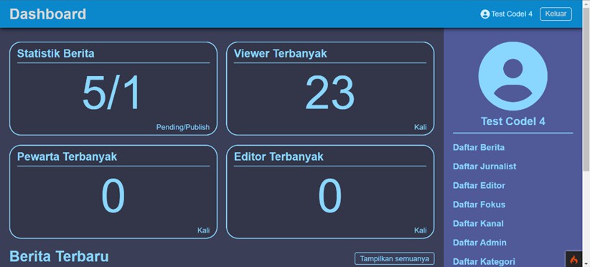Click Tampilkan semuanya button
The width and height of the screenshot is (590, 267).
click(394, 258)
